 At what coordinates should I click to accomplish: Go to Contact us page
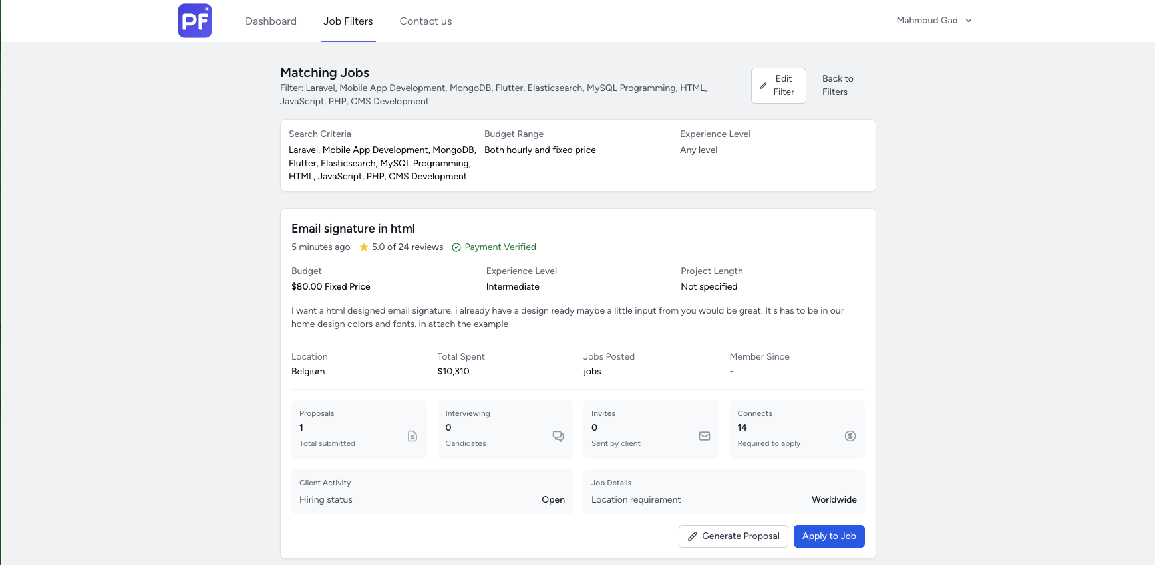426,21
